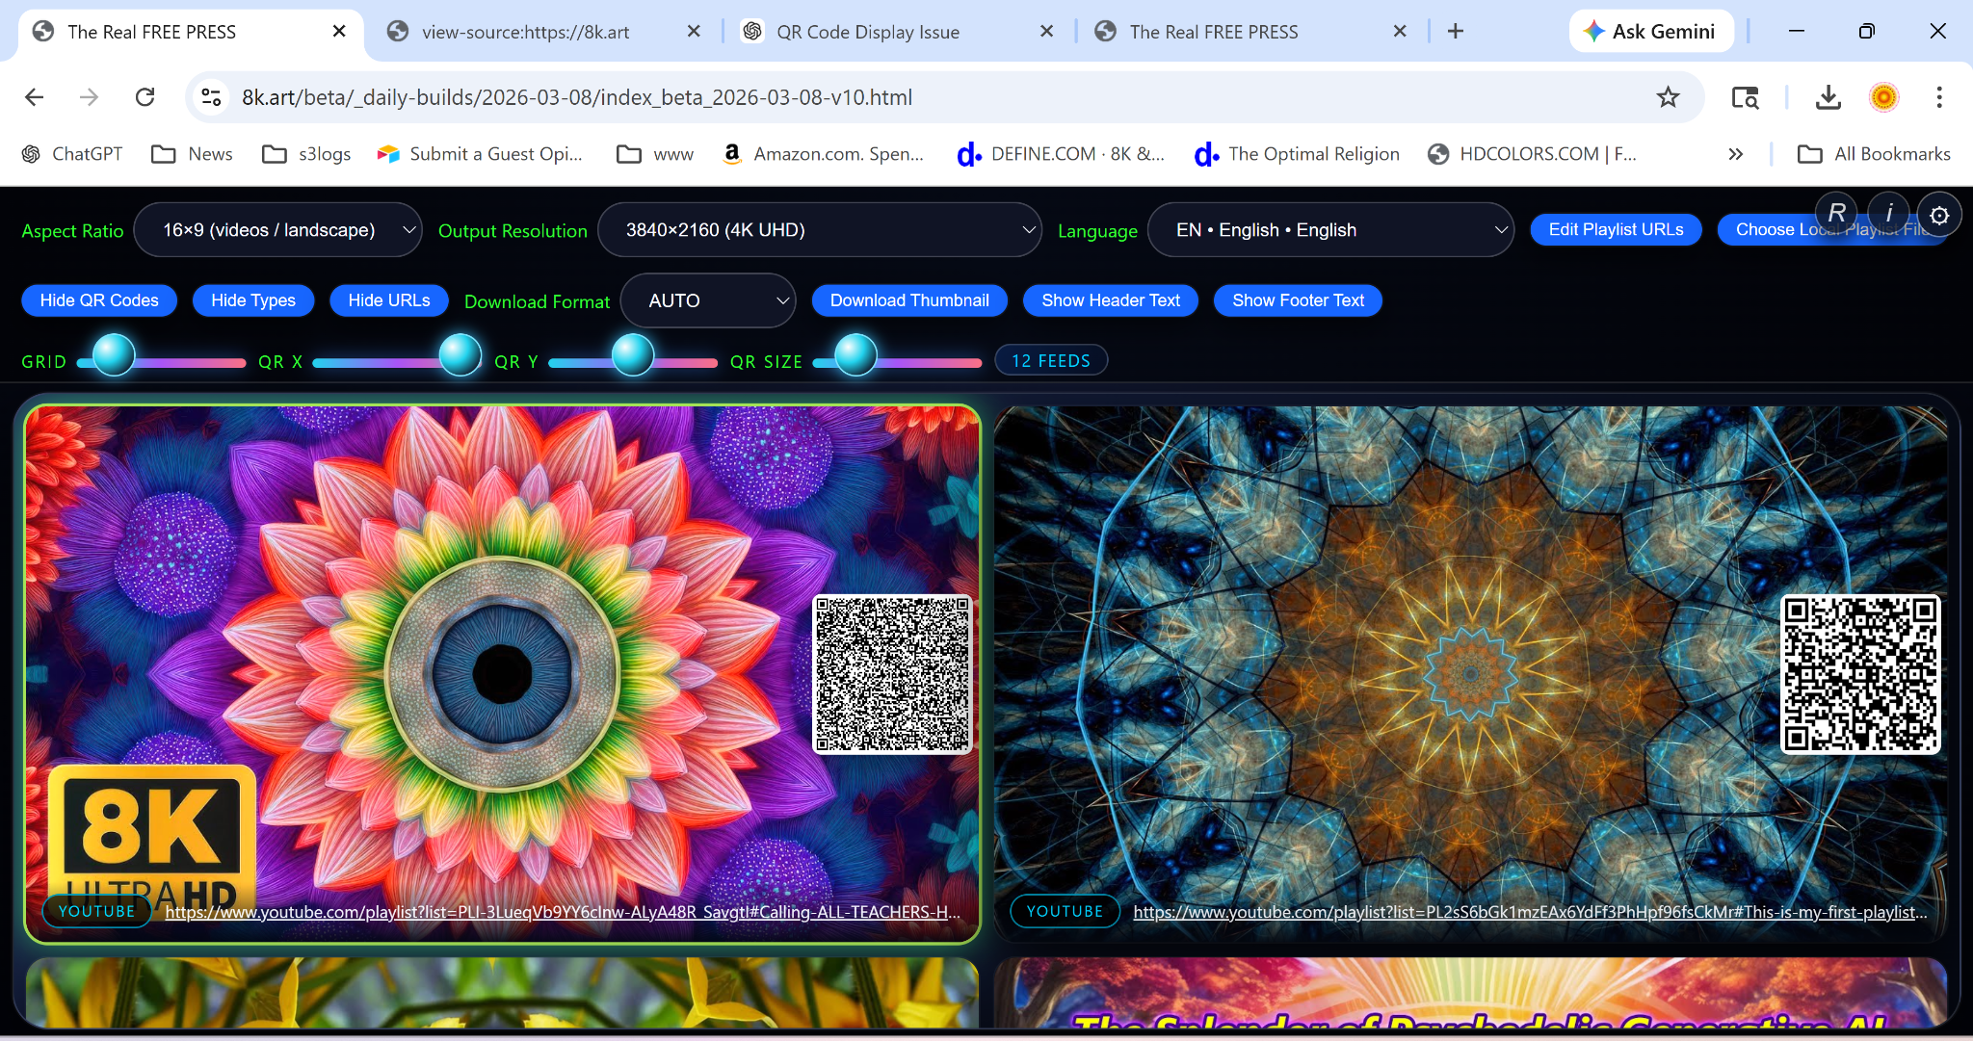Select the yellow flowers thumbnail
Viewport: 1973px width, 1041px height.
[x=503, y=993]
